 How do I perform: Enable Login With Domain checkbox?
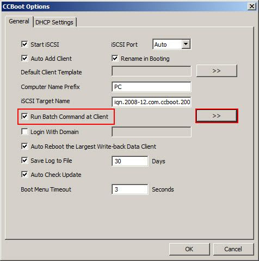point(24,132)
